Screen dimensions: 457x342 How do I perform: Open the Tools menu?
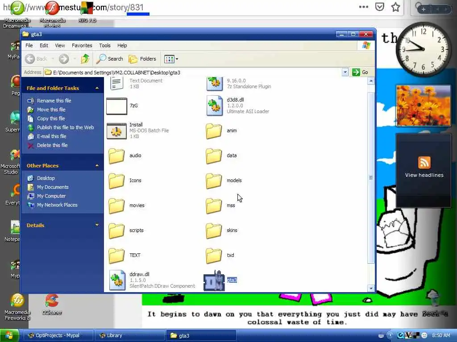pyautogui.click(x=104, y=45)
